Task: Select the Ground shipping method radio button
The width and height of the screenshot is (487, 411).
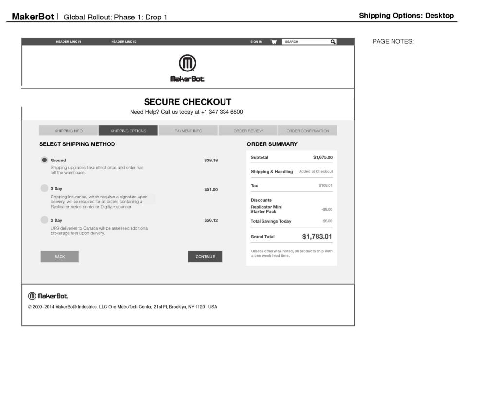Action: tap(44, 160)
